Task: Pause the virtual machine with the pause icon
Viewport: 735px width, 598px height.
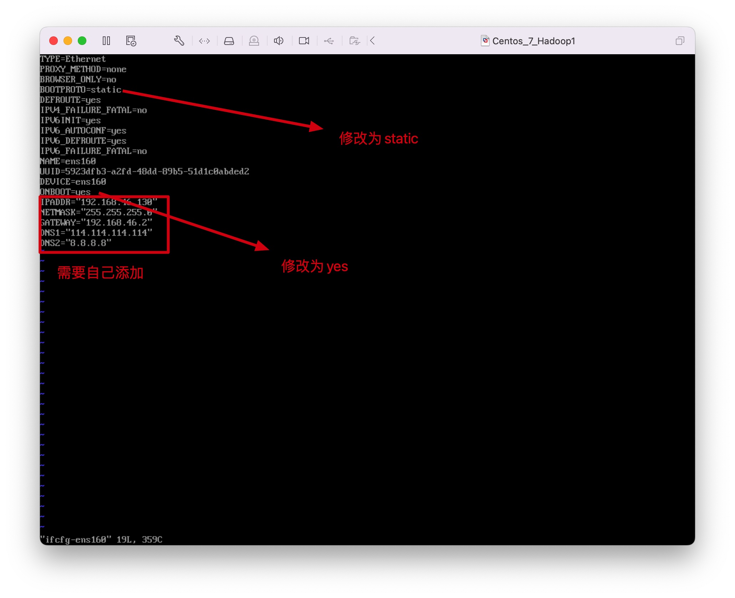Action: 106,41
